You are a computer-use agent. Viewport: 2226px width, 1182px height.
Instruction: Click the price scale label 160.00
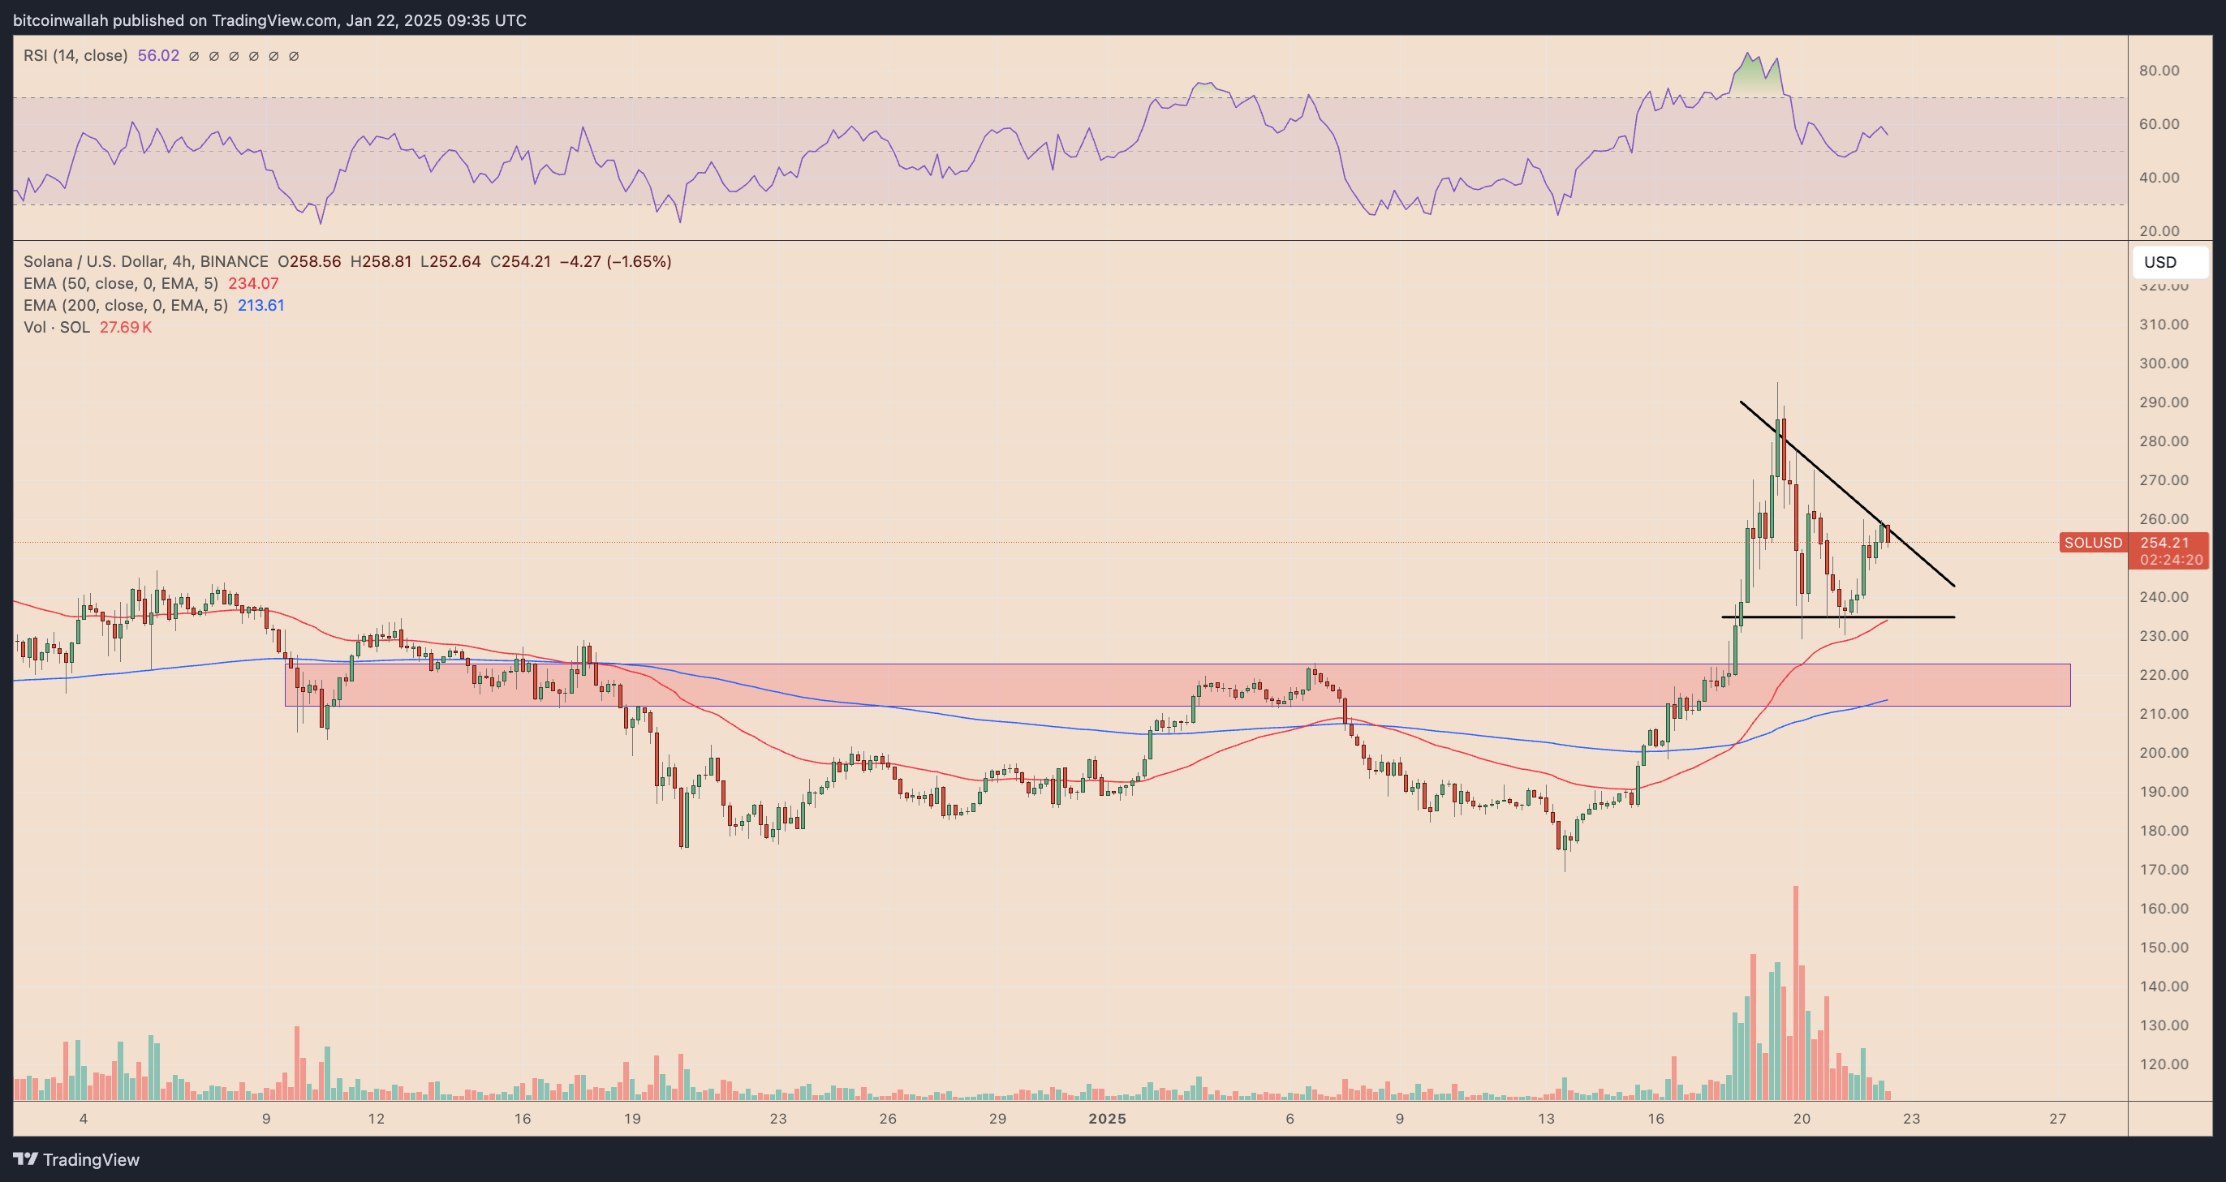click(x=2164, y=908)
